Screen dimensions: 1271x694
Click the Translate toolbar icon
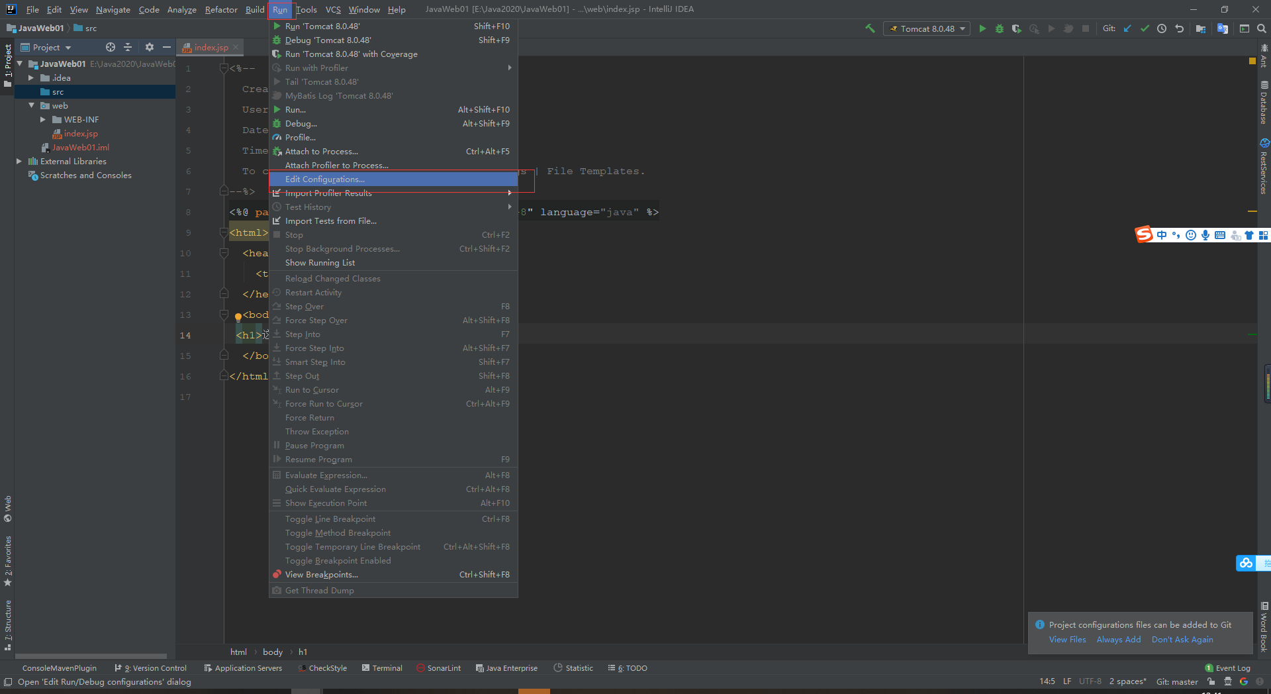1223,28
